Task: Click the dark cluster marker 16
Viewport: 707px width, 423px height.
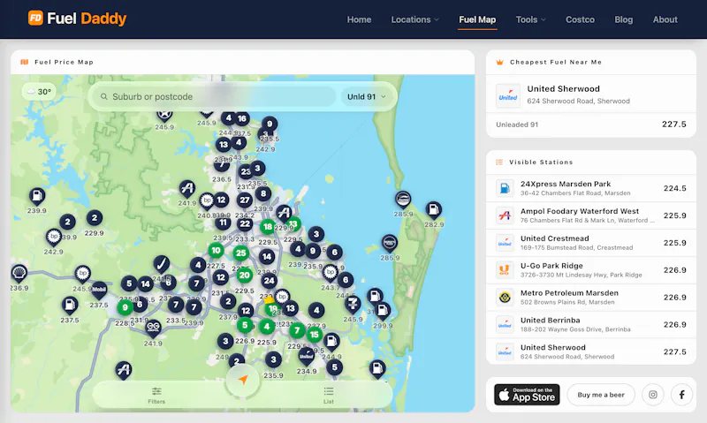Action: pos(241,118)
